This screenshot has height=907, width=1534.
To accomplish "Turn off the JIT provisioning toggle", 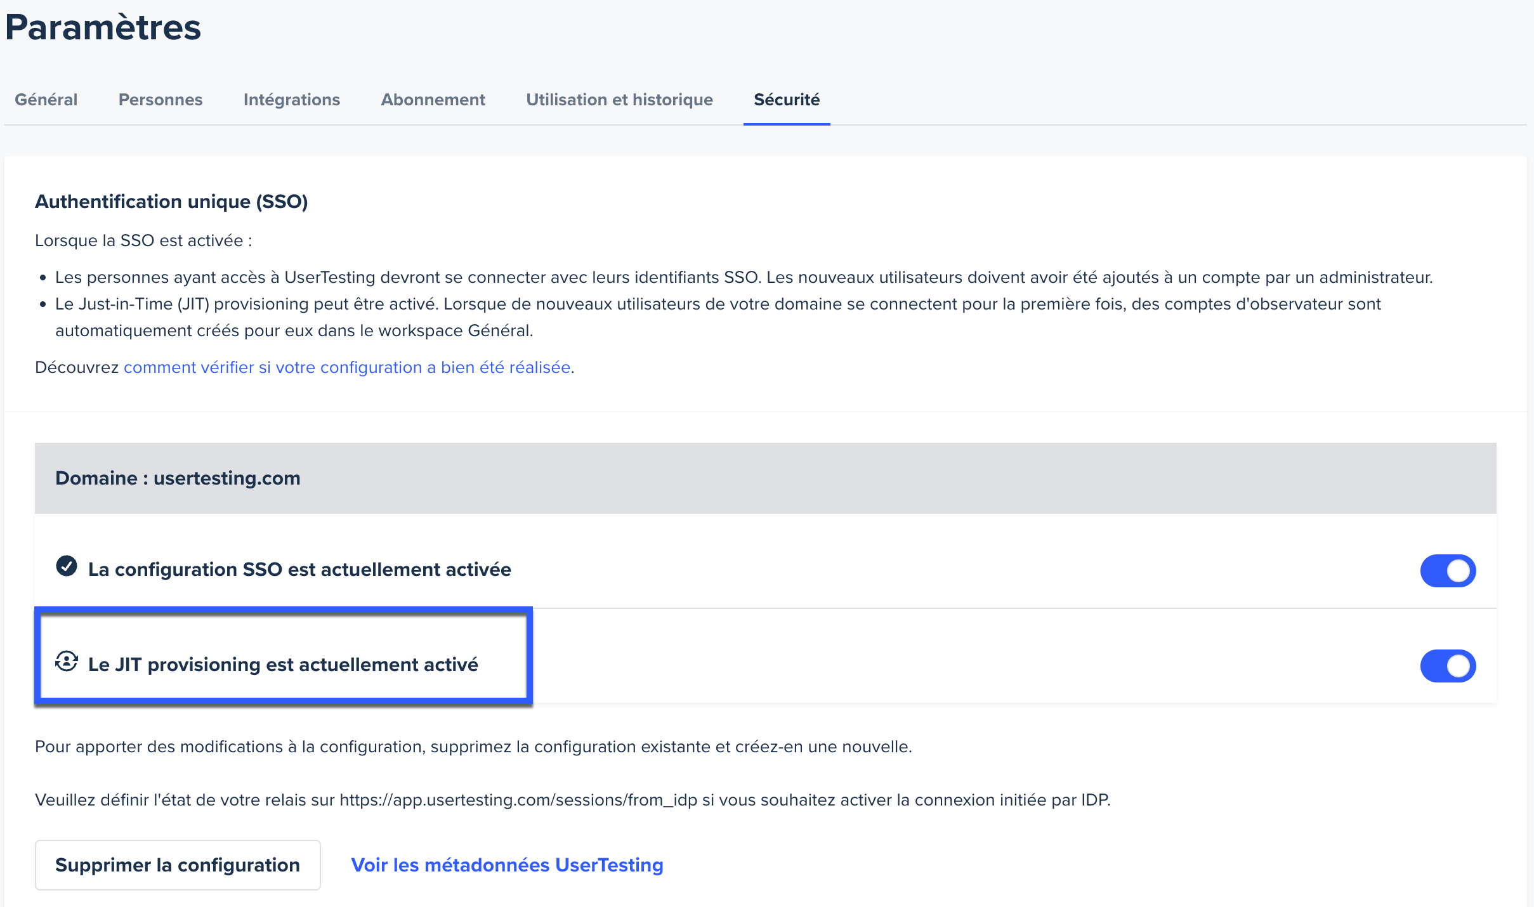I will coord(1447,666).
